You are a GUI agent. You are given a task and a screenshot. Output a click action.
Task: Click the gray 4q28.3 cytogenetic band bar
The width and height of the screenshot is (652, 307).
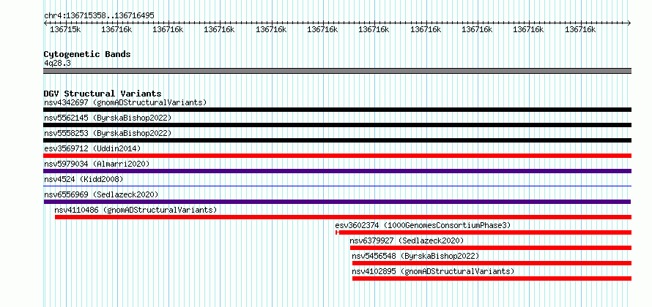point(337,71)
